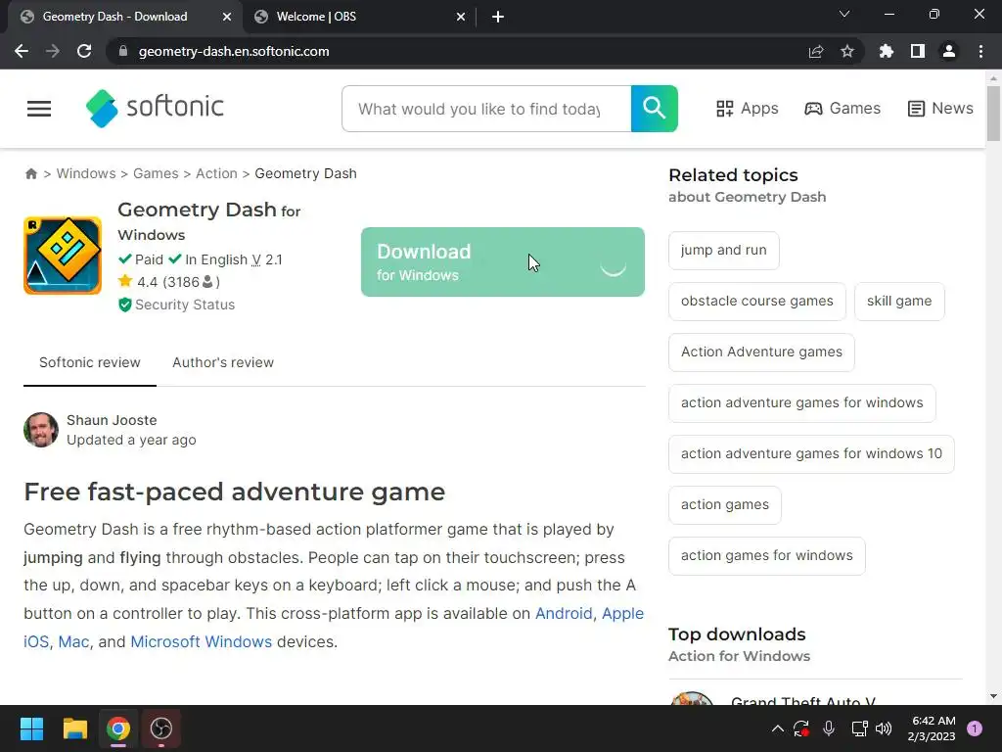The image size is (1002, 752).
Task: Follow the Microsoft Windows link
Action: pyautogui.click(x=202, y=641)
